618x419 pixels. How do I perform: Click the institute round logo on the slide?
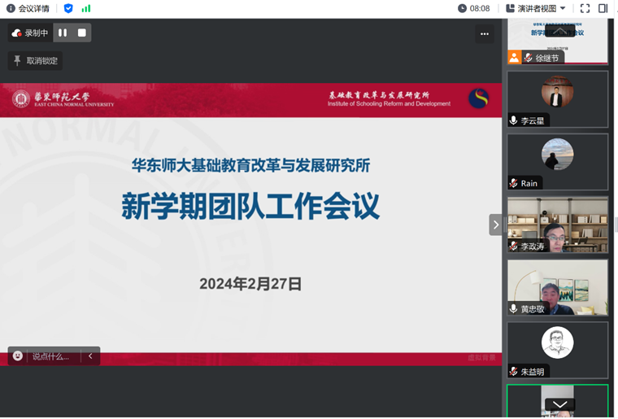pyautogui.click(x=478, y=98)
